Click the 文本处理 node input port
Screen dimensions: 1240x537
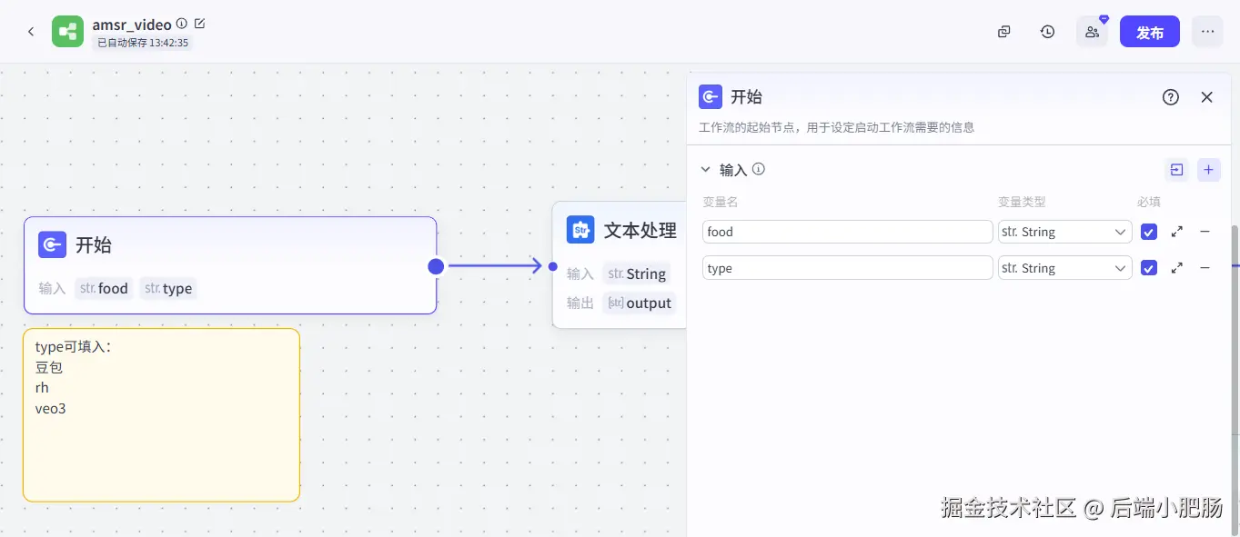552,266
